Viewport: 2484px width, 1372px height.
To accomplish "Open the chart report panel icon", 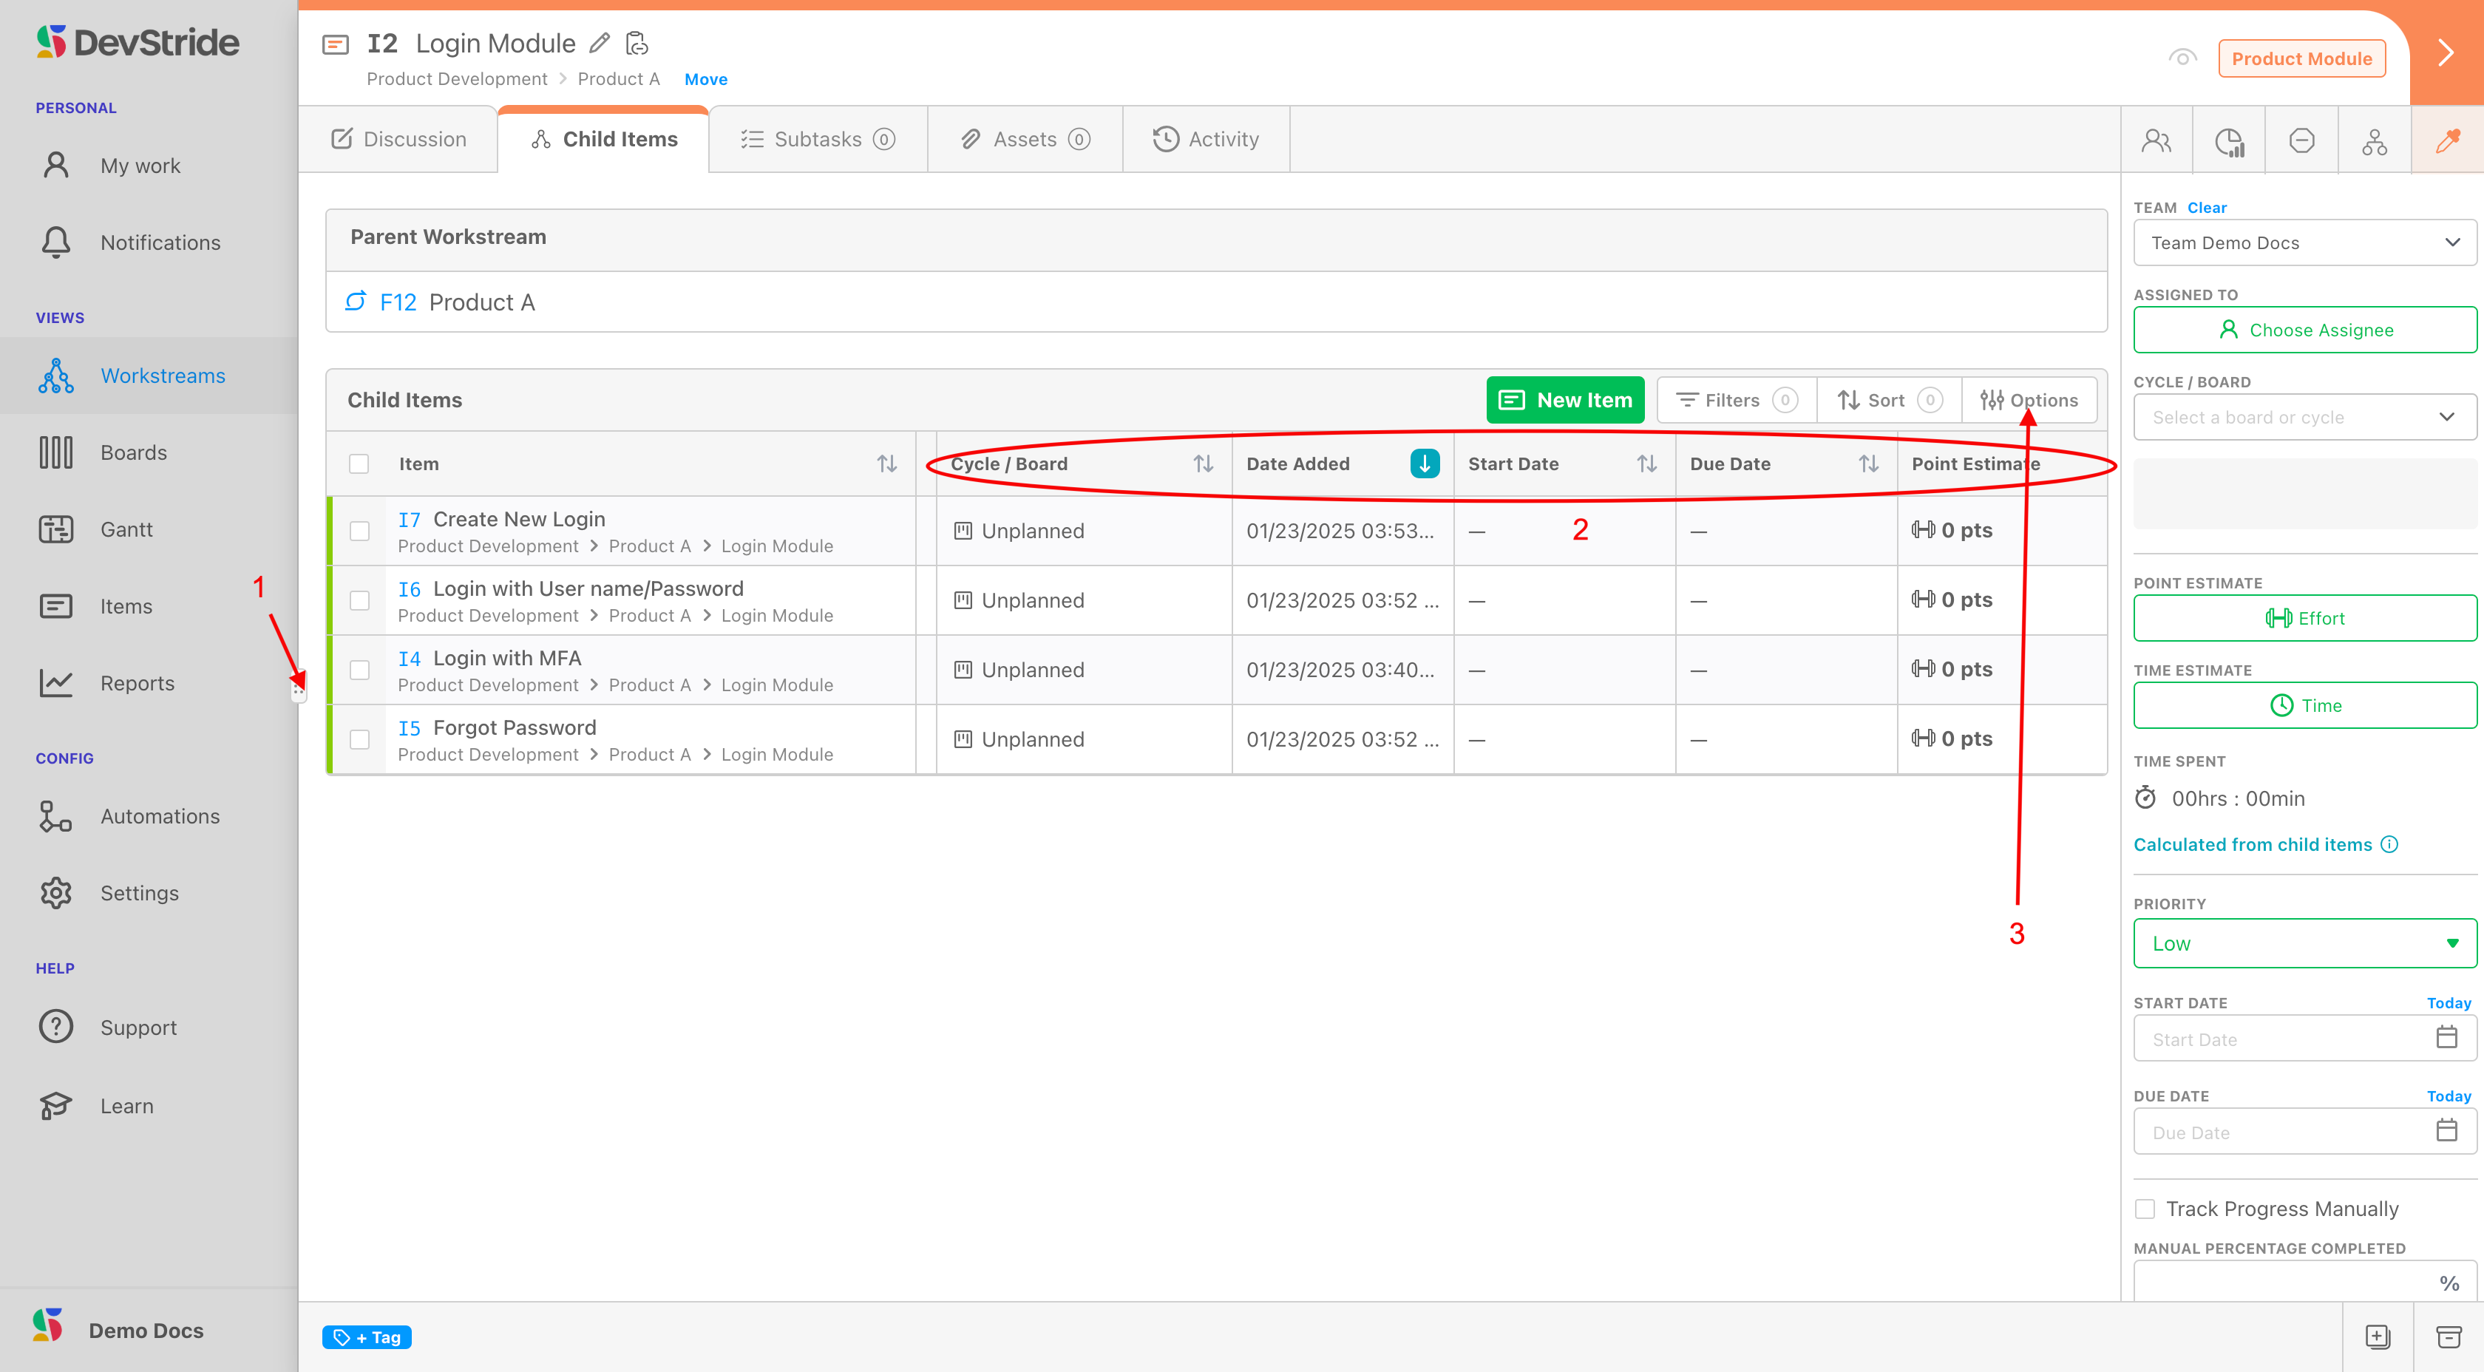I will [x=2228, y=140].
